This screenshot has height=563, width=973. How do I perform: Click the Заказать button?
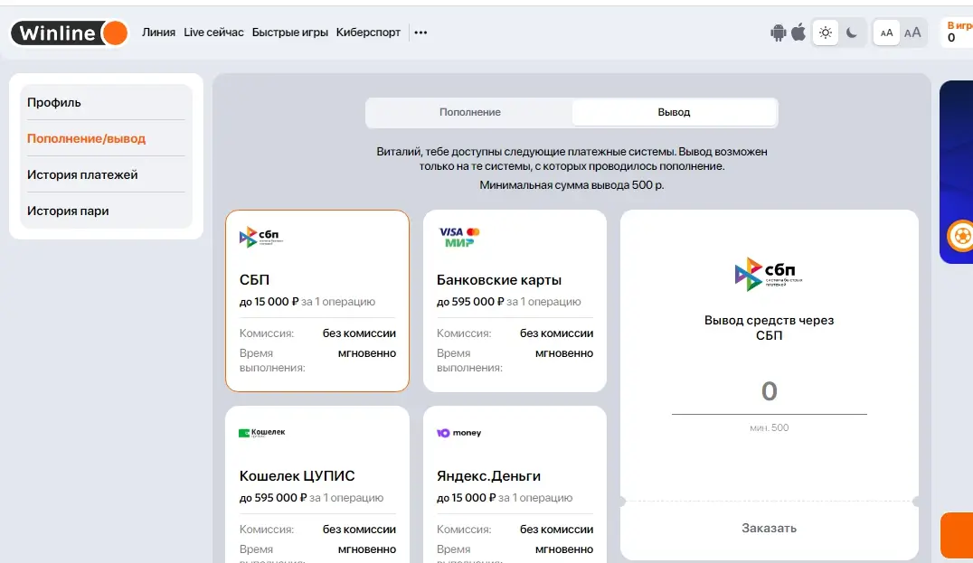[768, 528]
